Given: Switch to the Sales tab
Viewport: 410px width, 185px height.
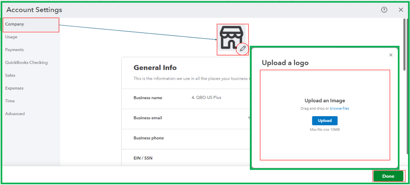Looking at the screenshot, I should (10, 75).
